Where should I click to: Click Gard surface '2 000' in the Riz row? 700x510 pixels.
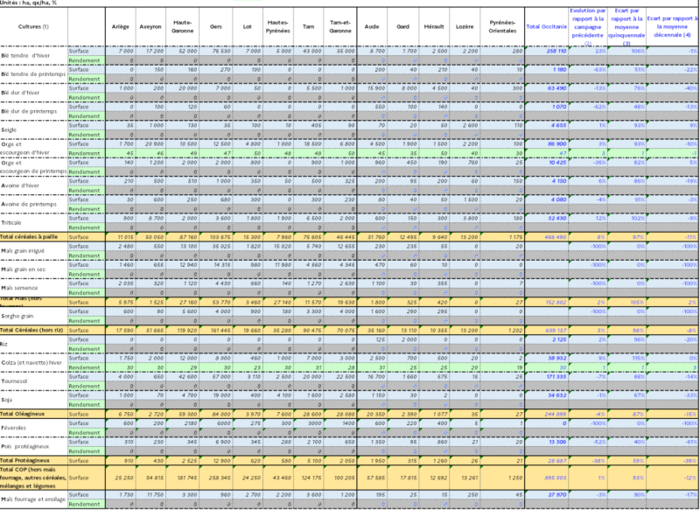403,339
